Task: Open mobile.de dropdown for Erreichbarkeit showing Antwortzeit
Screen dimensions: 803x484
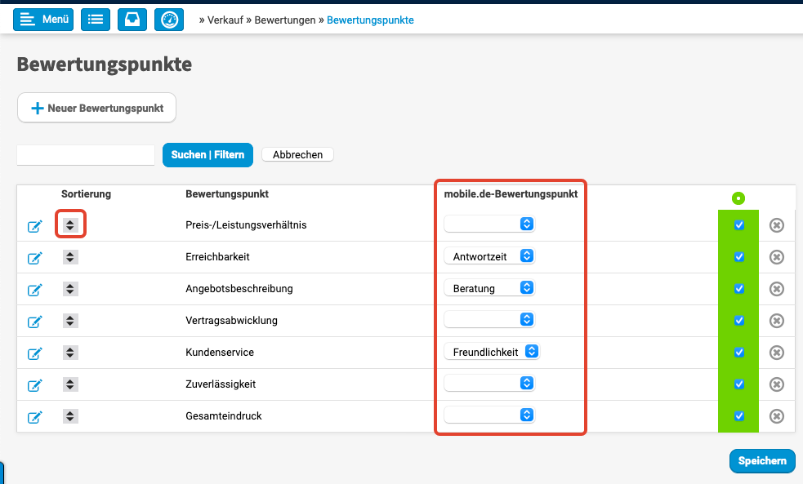Action: tap(489, 256)
